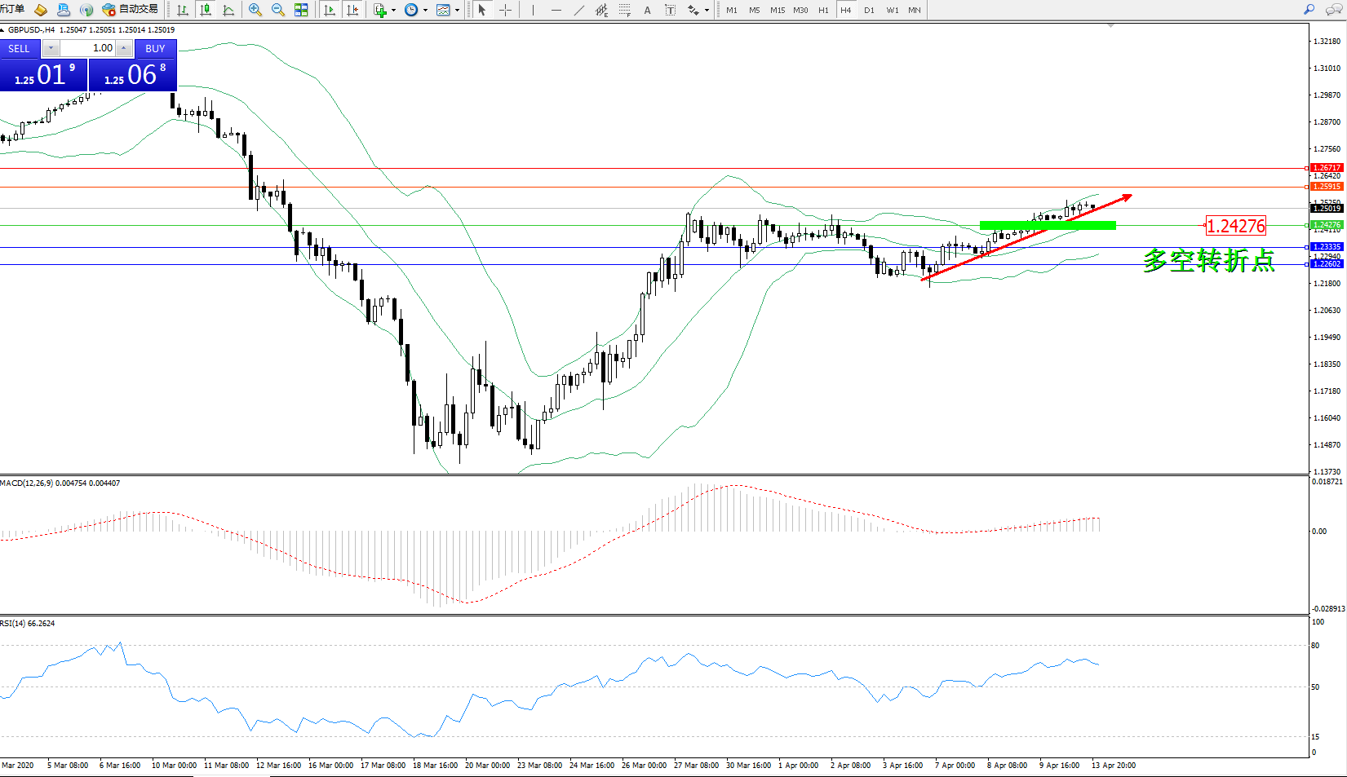The image size is (1347, 777).
Task: Draw with the equidistant channel tool
Action: coord(601,10)
